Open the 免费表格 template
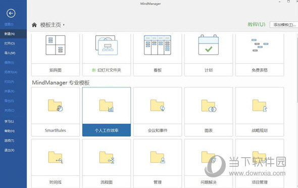Screen dimensions: 298x188 coord(260,55)
